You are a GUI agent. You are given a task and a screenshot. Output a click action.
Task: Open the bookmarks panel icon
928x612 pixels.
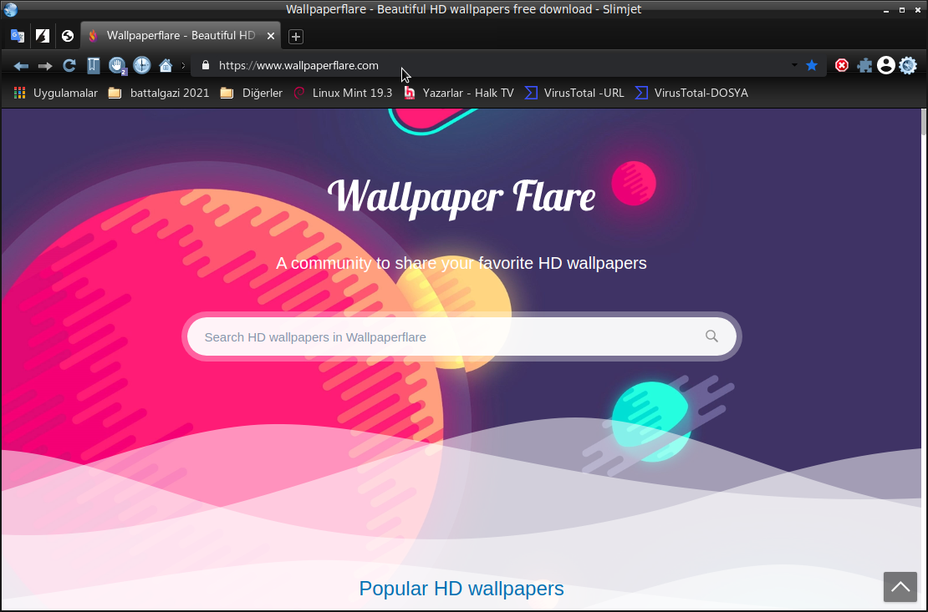click(93, 65)
